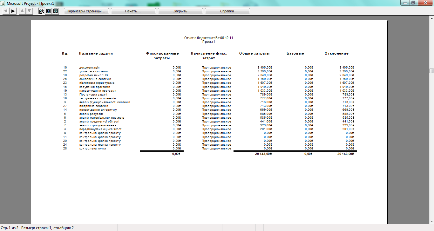Click task name контрольна точка
The image size is (434, 231).
pos(92,148)
